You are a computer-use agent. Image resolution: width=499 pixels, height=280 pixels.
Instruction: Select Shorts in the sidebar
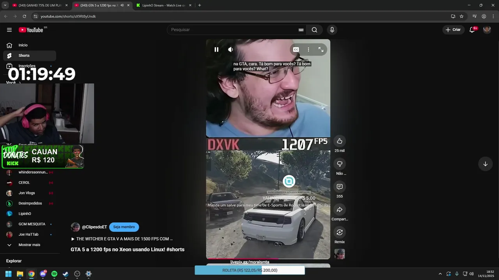pos(30,56)
